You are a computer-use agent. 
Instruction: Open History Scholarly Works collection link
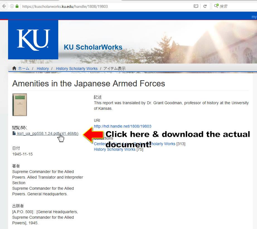(115, 149)
